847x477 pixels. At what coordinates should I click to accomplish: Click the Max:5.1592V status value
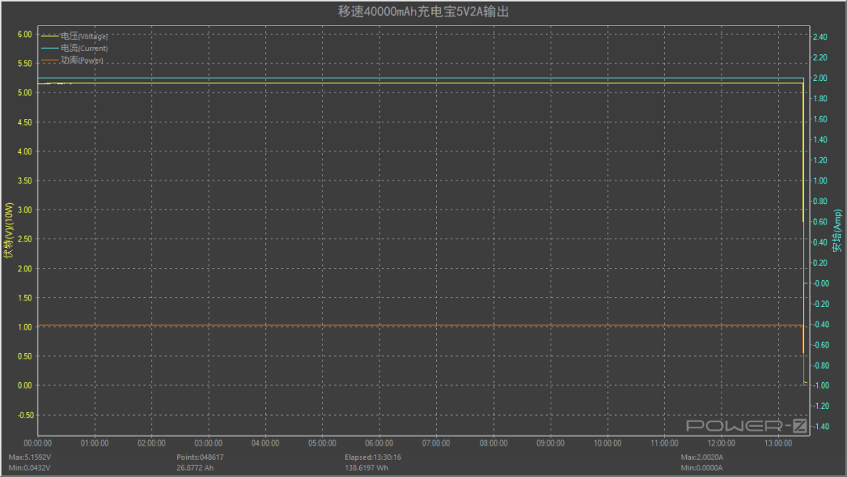30,457
